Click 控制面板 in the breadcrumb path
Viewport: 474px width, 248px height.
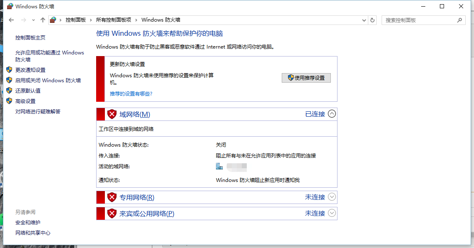(75, 20)
